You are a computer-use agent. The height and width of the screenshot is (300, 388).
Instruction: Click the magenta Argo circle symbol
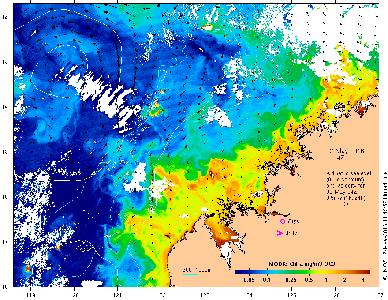tap(283, 221)
